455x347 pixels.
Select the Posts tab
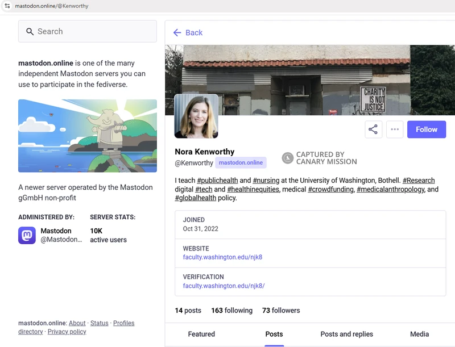(274, 334)
